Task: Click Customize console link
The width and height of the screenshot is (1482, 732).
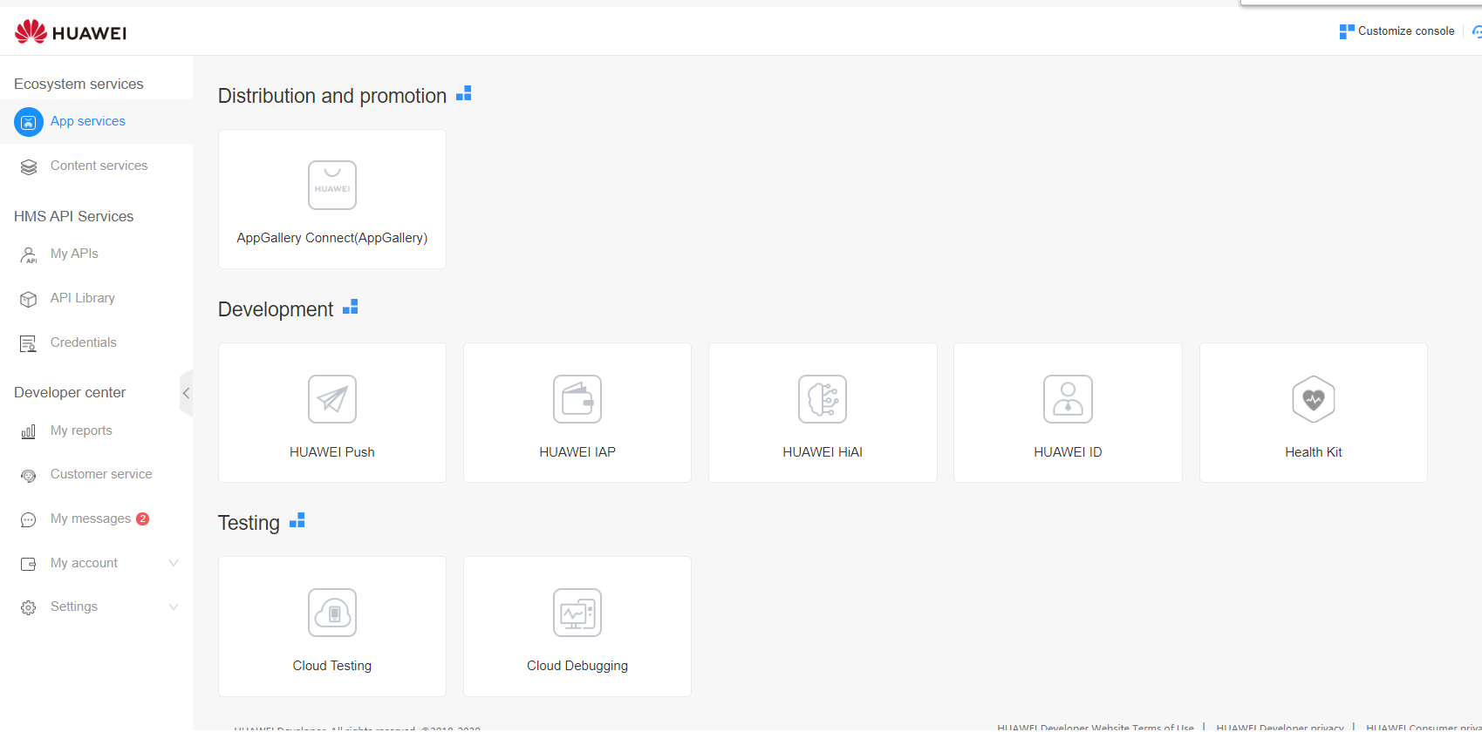Action: [x=1406, y=31]
